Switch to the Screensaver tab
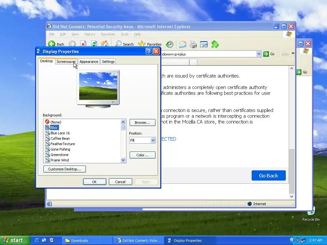 click(x=66, y=62)
